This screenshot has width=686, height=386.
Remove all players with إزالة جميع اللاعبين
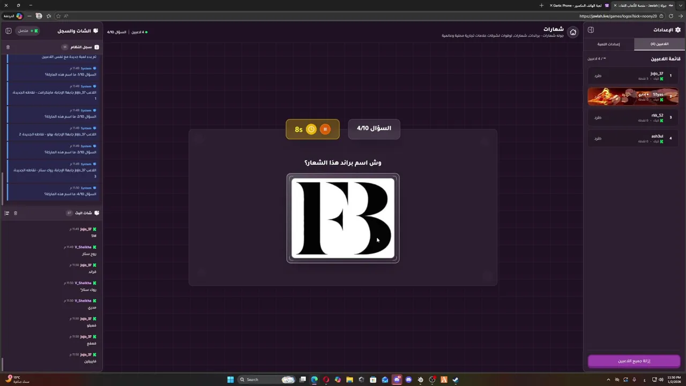coord(634,361)
